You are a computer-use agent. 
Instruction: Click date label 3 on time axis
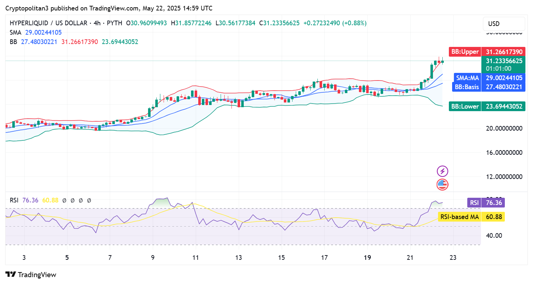pyautogui.click(x=24, y=258)
